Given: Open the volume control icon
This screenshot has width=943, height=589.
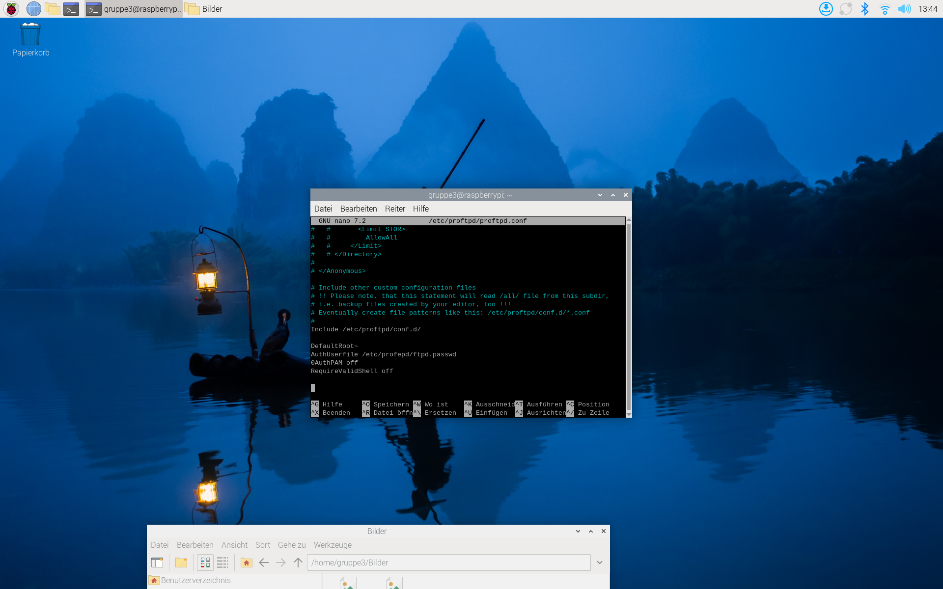Looking at the screenshot, I should coord(904,9).
